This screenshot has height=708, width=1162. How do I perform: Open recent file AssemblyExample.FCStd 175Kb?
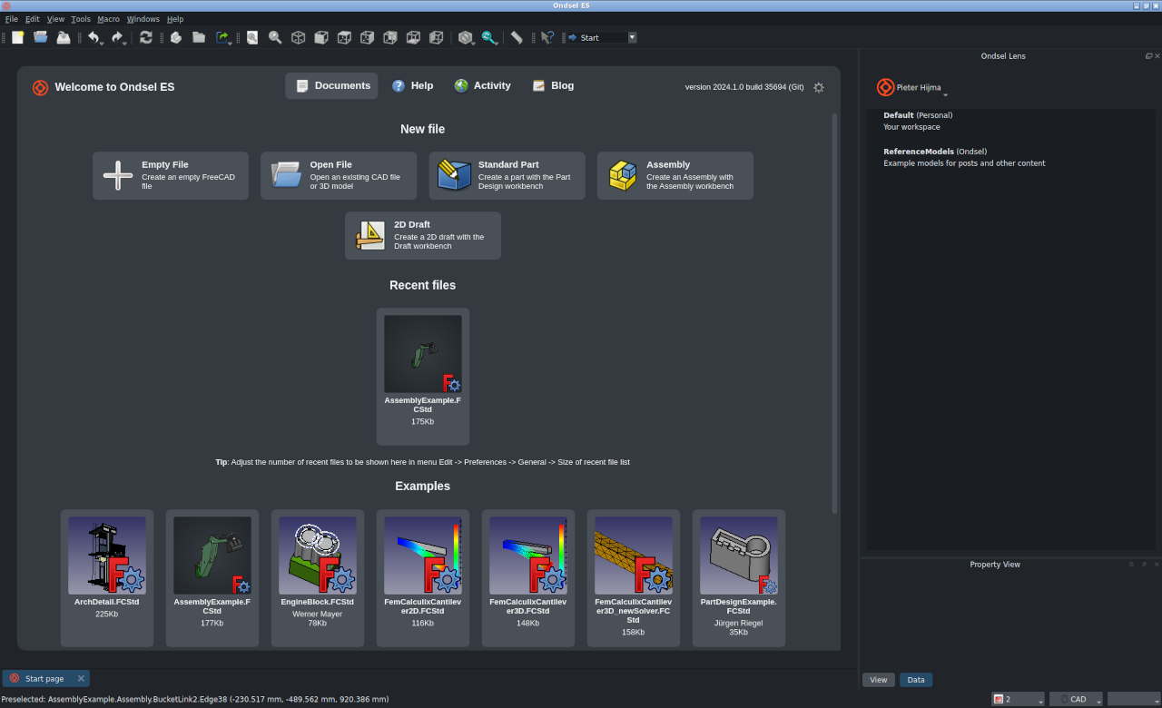pyautogui.click(x=423, y=376)
